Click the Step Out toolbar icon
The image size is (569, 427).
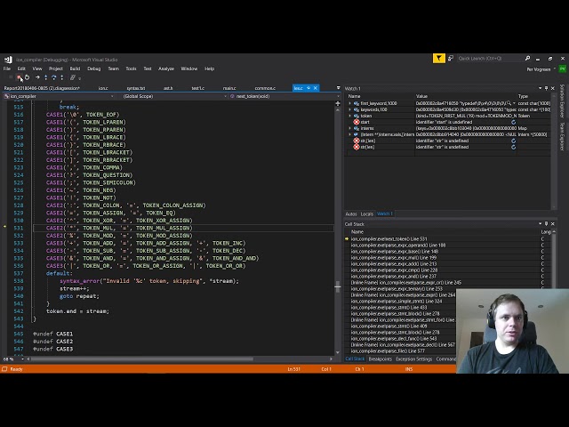(62, 77)
